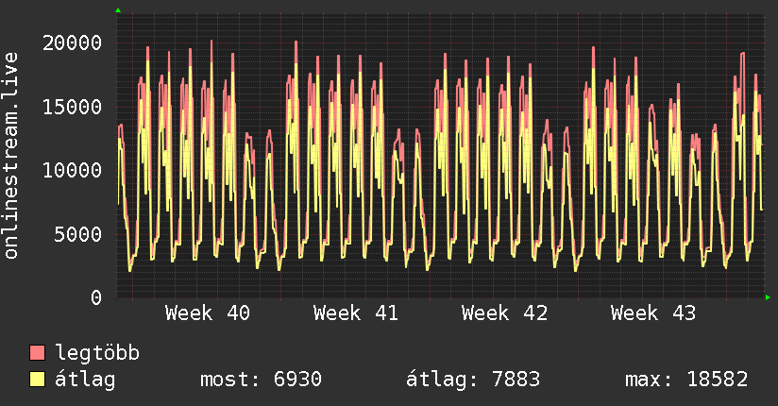The height and width of the screenshot is (406, 778).
Task: Click the 15000 y-axis tick label
Action: click(x=73, y=107)
